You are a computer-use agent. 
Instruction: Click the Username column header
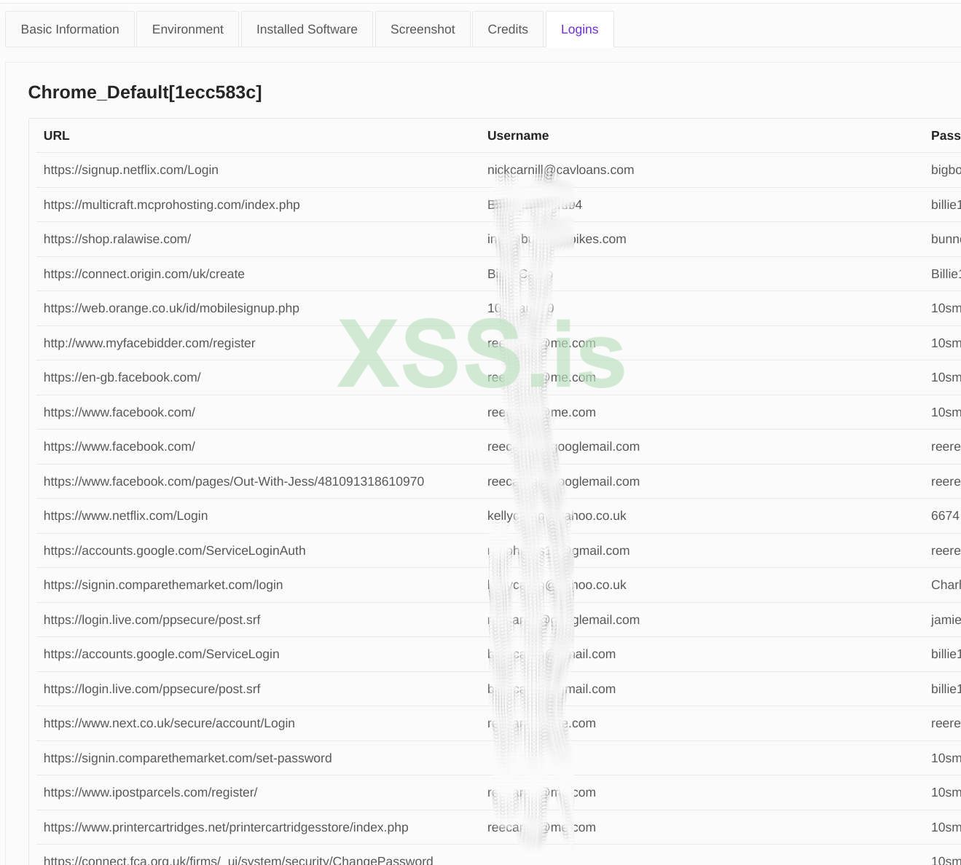coord(517,135)
